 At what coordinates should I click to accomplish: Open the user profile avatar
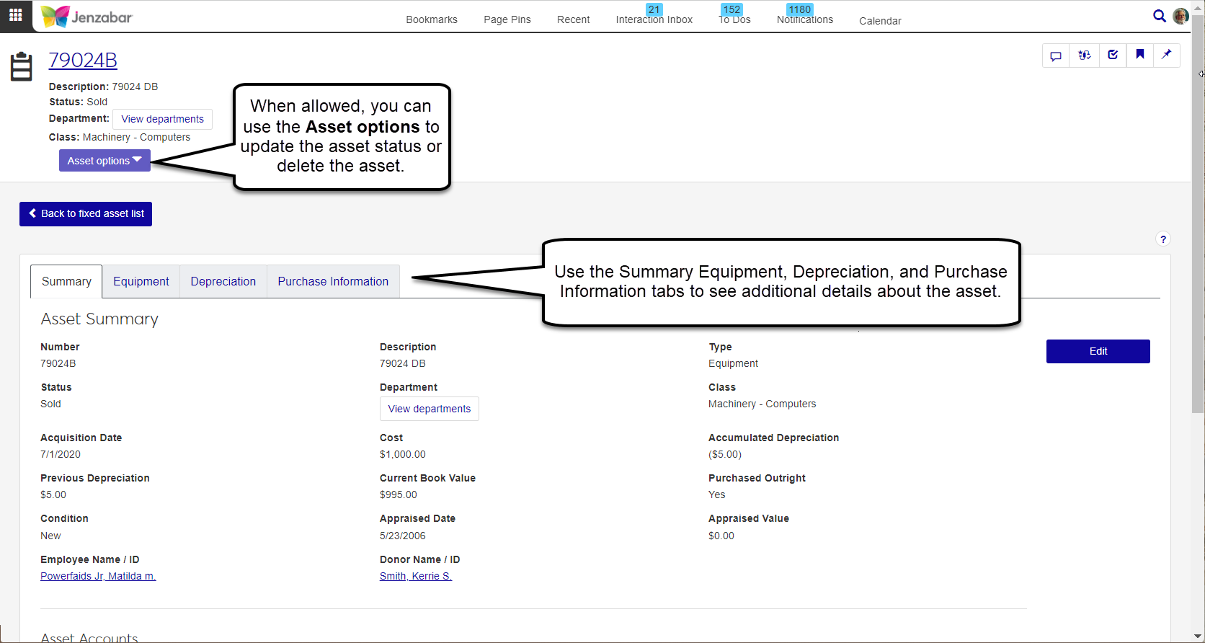pos(1180,16)
